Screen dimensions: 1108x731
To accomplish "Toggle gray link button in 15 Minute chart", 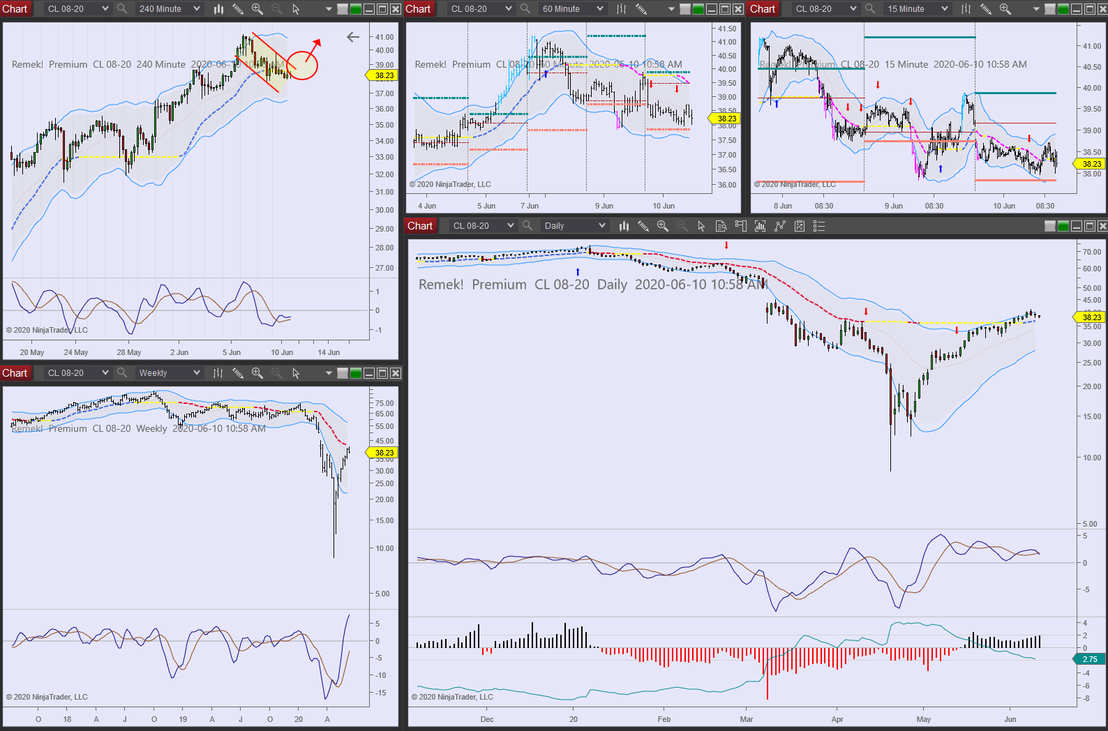I will pyautogui.click(x=1050, y=9).
